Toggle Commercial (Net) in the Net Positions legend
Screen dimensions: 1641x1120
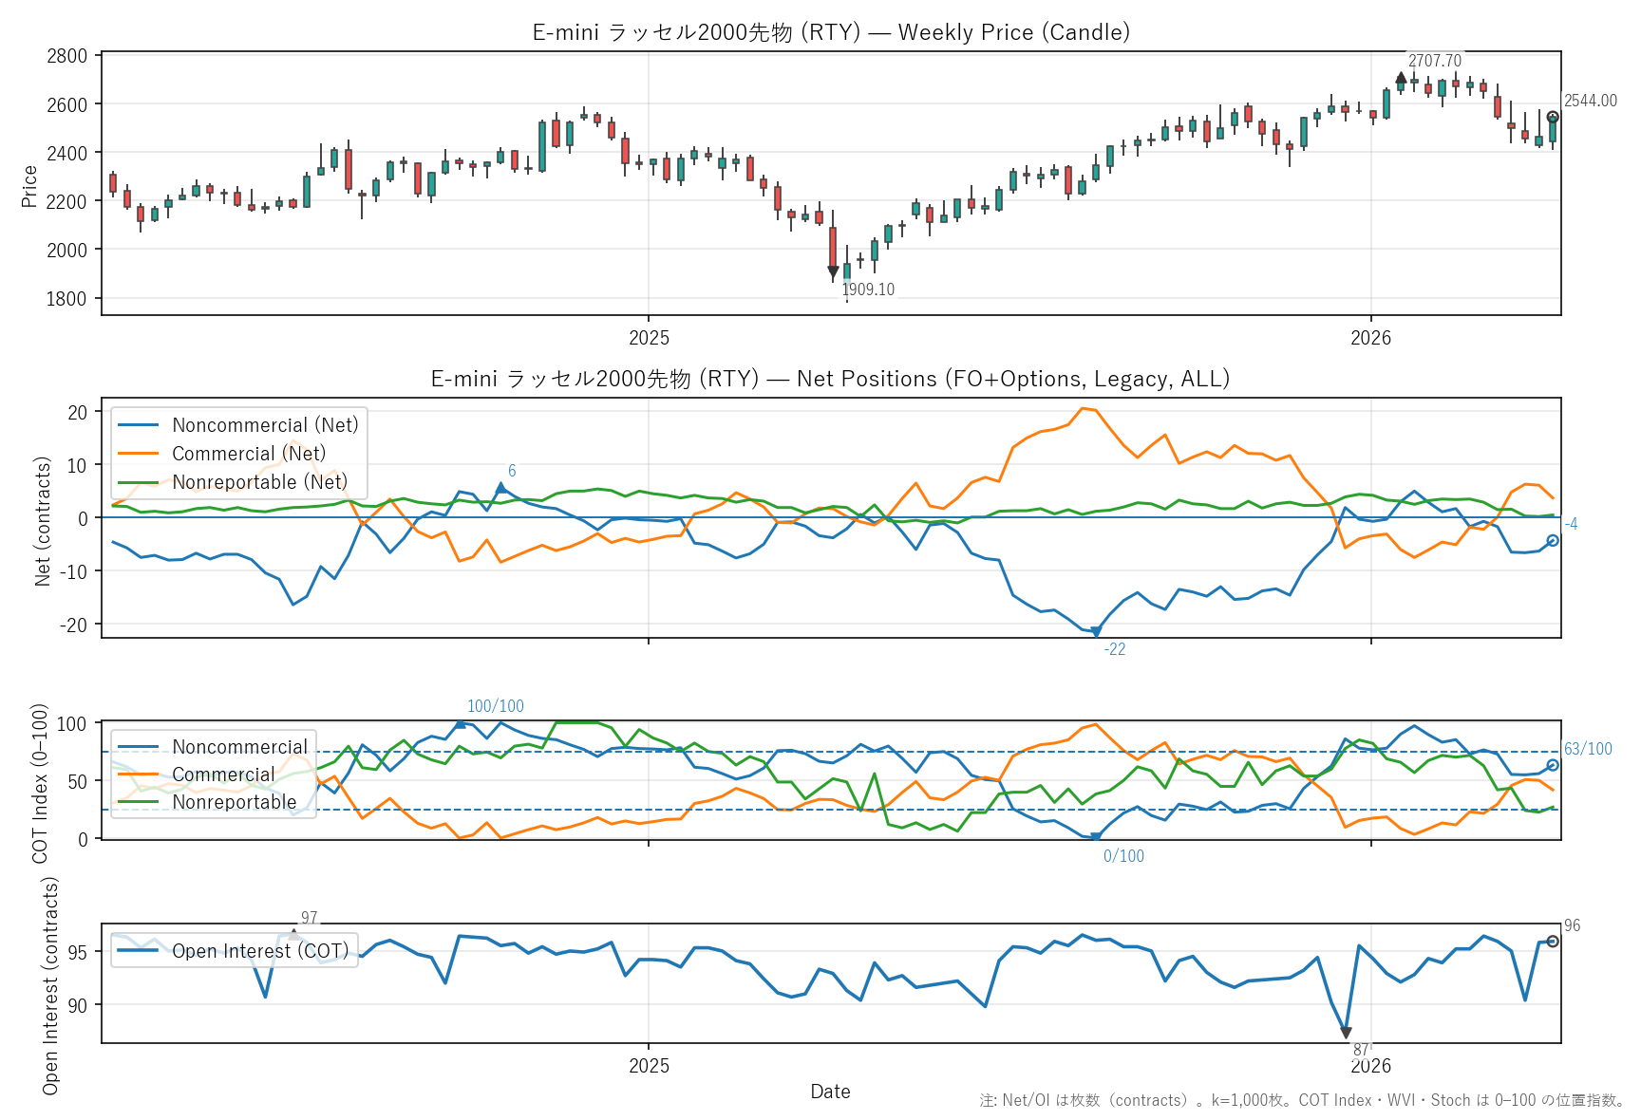pyautogui.click(x=249, y=454)
